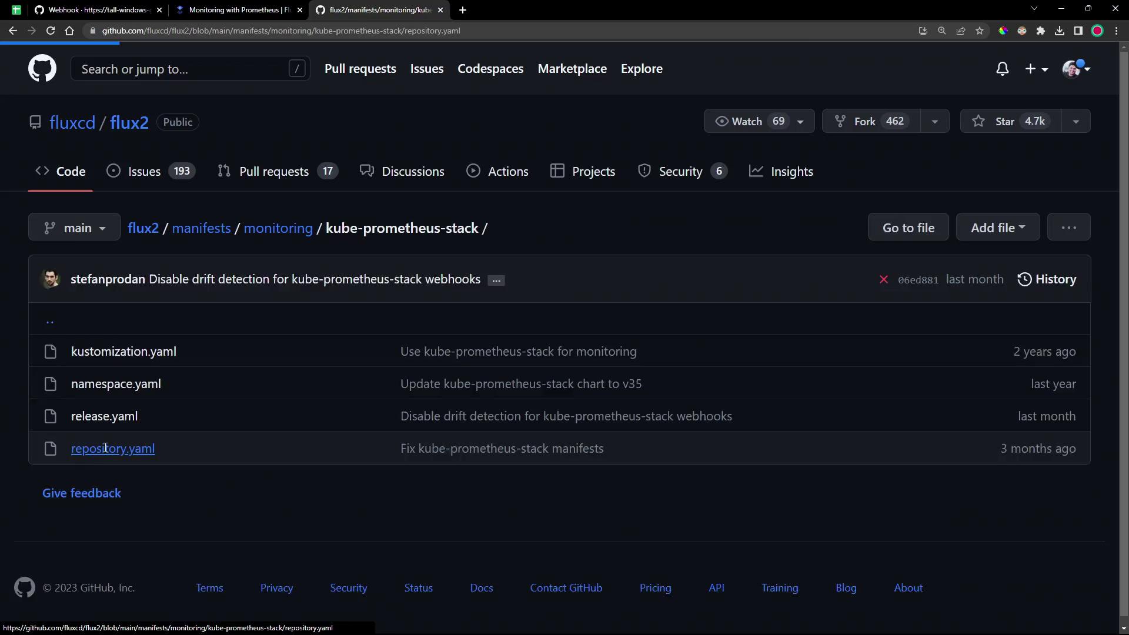Open the main branch selector dropdown
The width and height of the screenshot is (1129, 635).
point(74,228)
